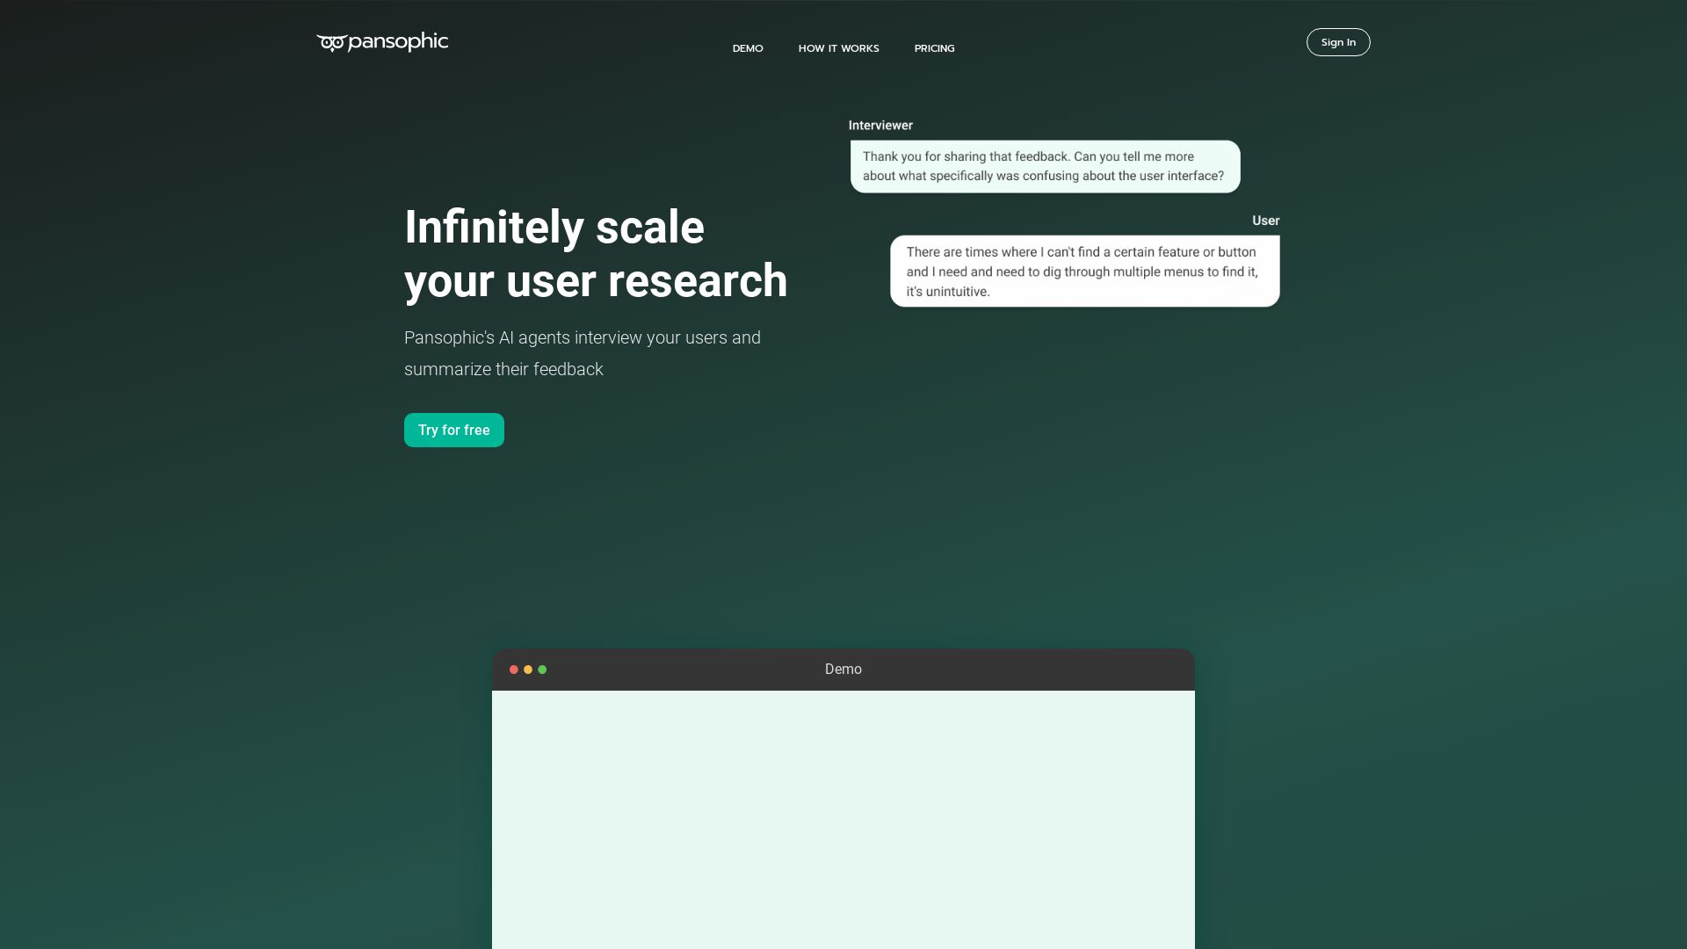The height and width of the screenshot is (949, 1687).
Task: Click the subtitle about AI agents interviewing
Action: 582,353
